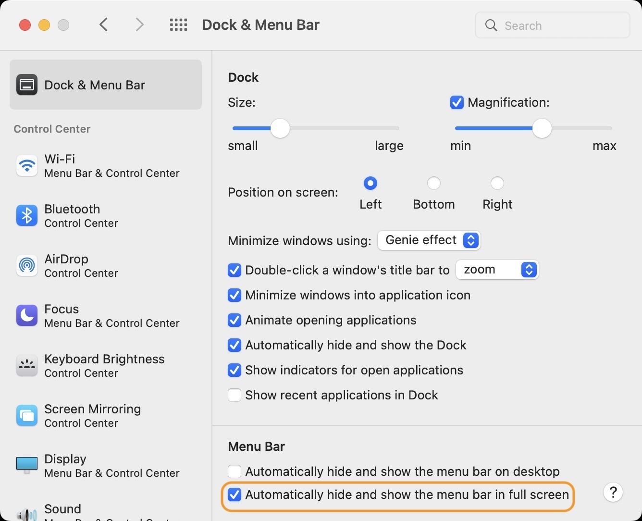Open the Sound sidebar item

(62, 509)
